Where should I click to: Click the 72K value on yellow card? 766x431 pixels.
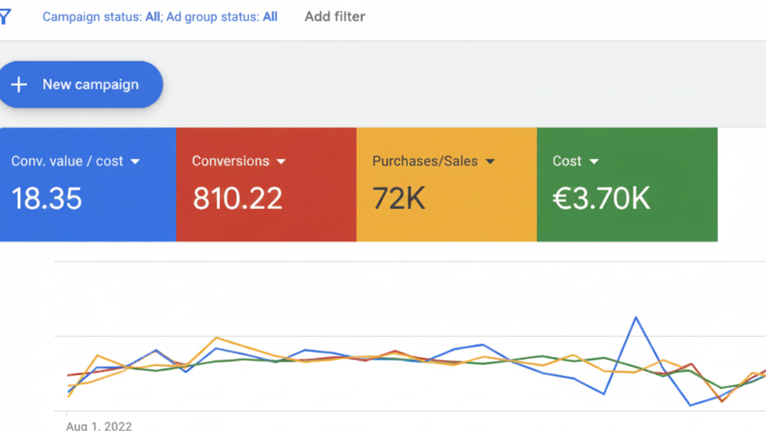click(x=399, y=198)
